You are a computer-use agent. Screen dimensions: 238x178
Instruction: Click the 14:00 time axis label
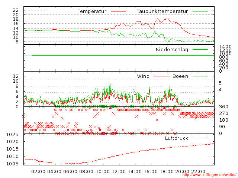point(135,172)
